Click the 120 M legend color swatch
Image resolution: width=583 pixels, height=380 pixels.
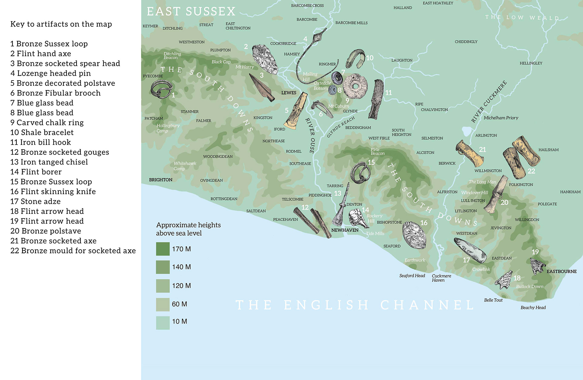click(163, 286)
